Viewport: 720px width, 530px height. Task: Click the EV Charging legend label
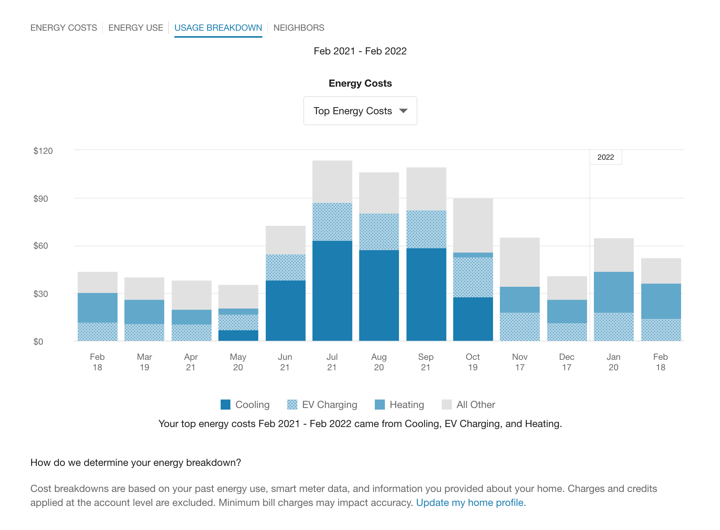tap(329, 404)
